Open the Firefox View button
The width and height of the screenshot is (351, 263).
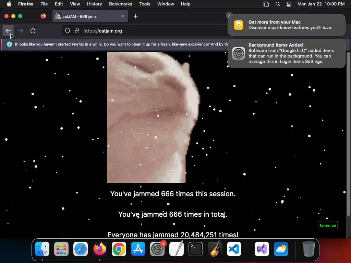click(43, 16)
